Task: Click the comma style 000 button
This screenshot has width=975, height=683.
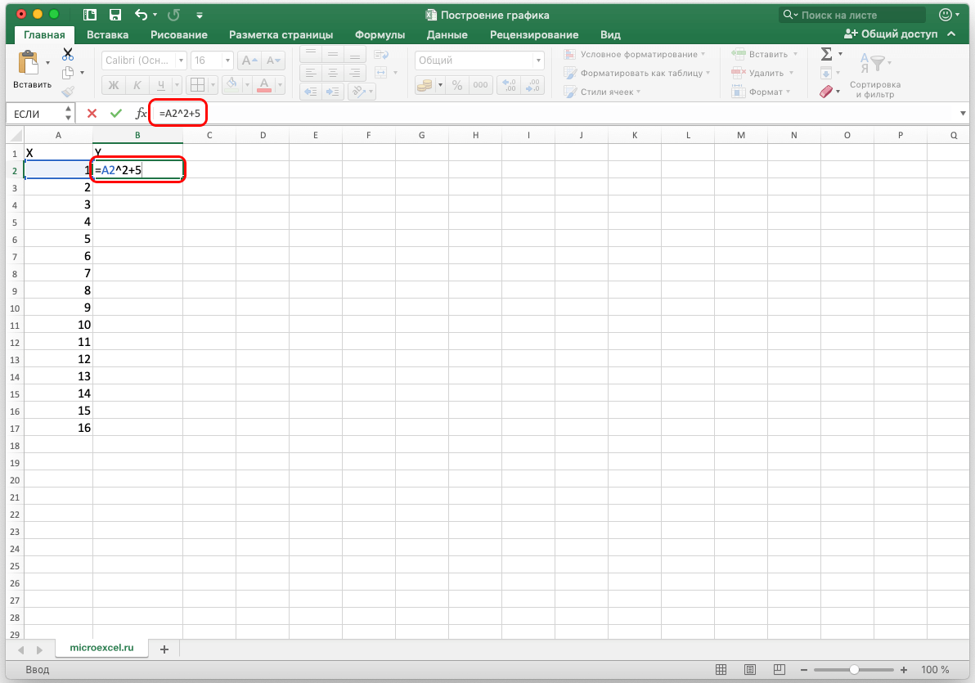Action: pos(480,85)
